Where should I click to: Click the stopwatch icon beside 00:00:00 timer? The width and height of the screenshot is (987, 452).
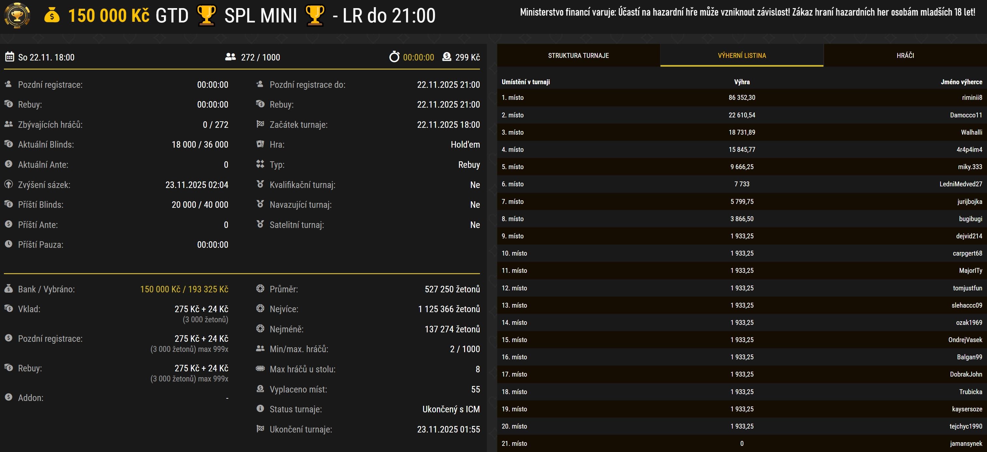click(394, 57)
